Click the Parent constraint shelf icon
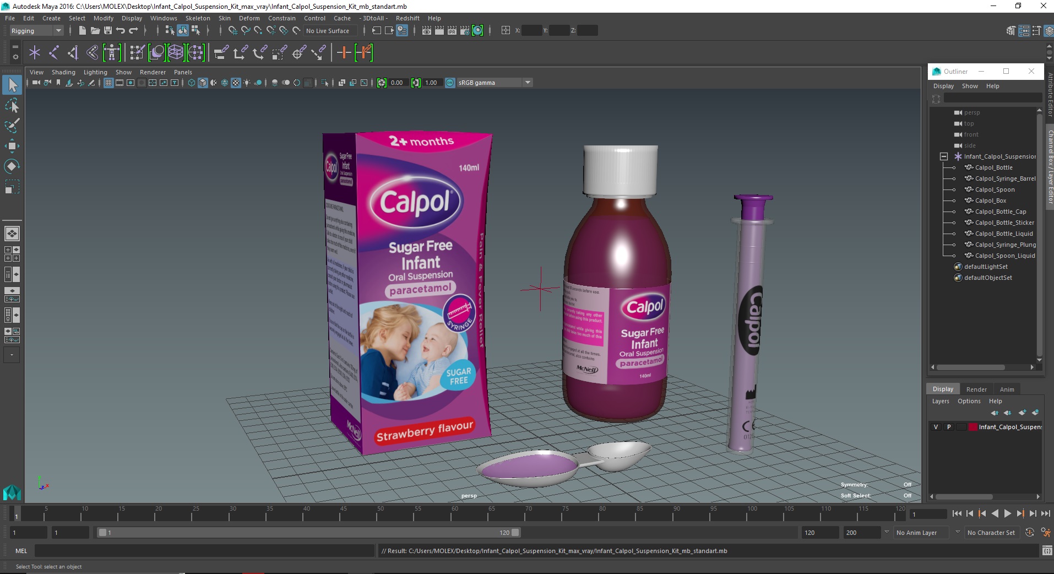Screen dimensions: 1054x574 click(x=221, y=53)
